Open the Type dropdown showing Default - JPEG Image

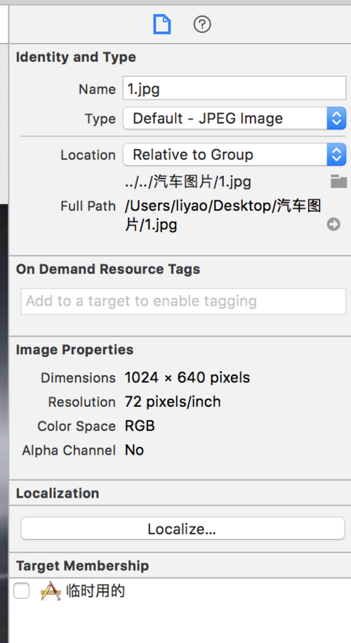(x=234, y=119)
